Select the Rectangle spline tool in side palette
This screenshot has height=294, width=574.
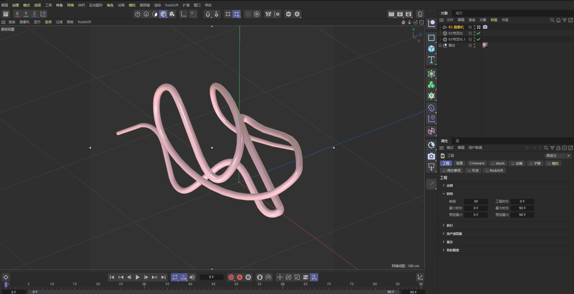431,38
